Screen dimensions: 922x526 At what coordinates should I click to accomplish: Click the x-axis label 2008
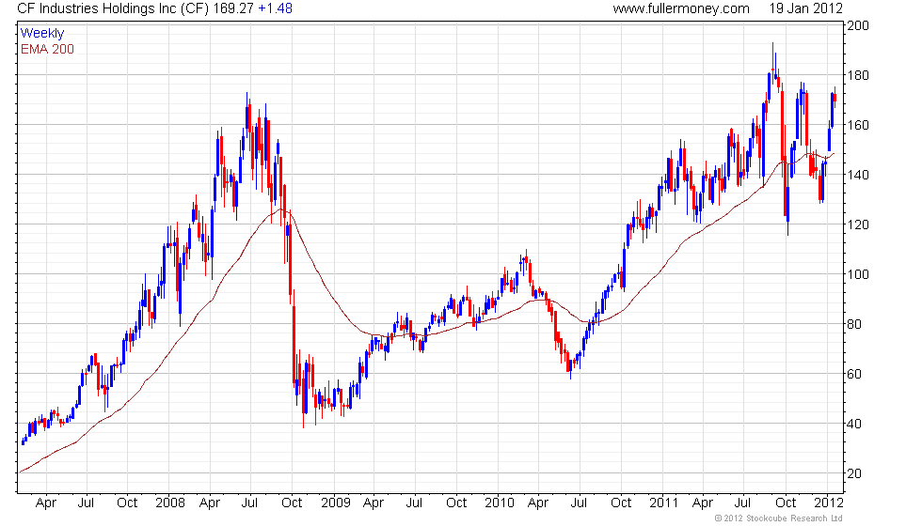pyautogui.click(x=170, y=503)
